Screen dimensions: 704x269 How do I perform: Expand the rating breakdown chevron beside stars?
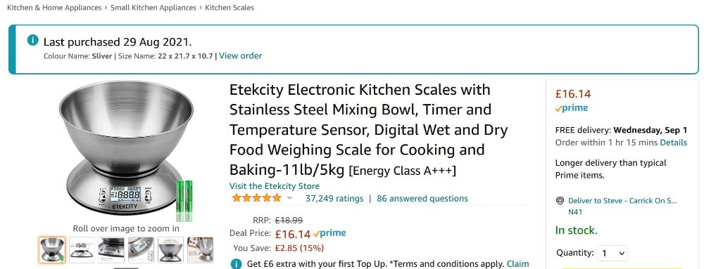coord(289,198)
